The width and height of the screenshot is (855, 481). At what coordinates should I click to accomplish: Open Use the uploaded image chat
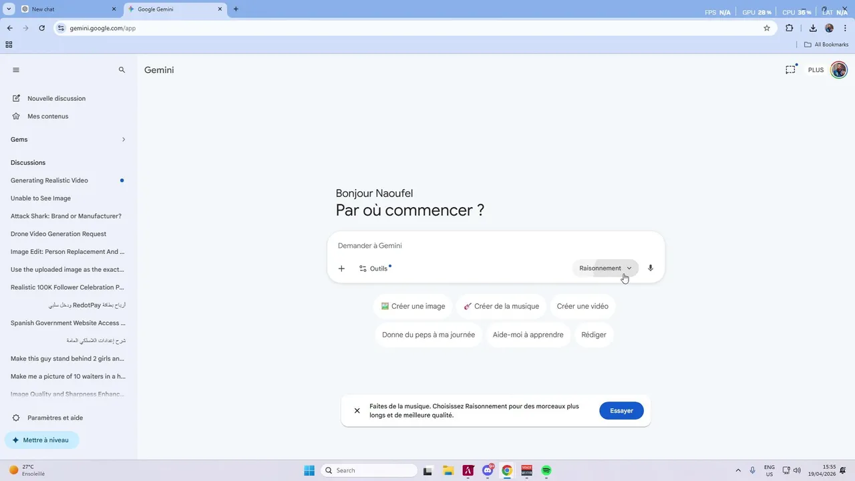tap(67, 270)
